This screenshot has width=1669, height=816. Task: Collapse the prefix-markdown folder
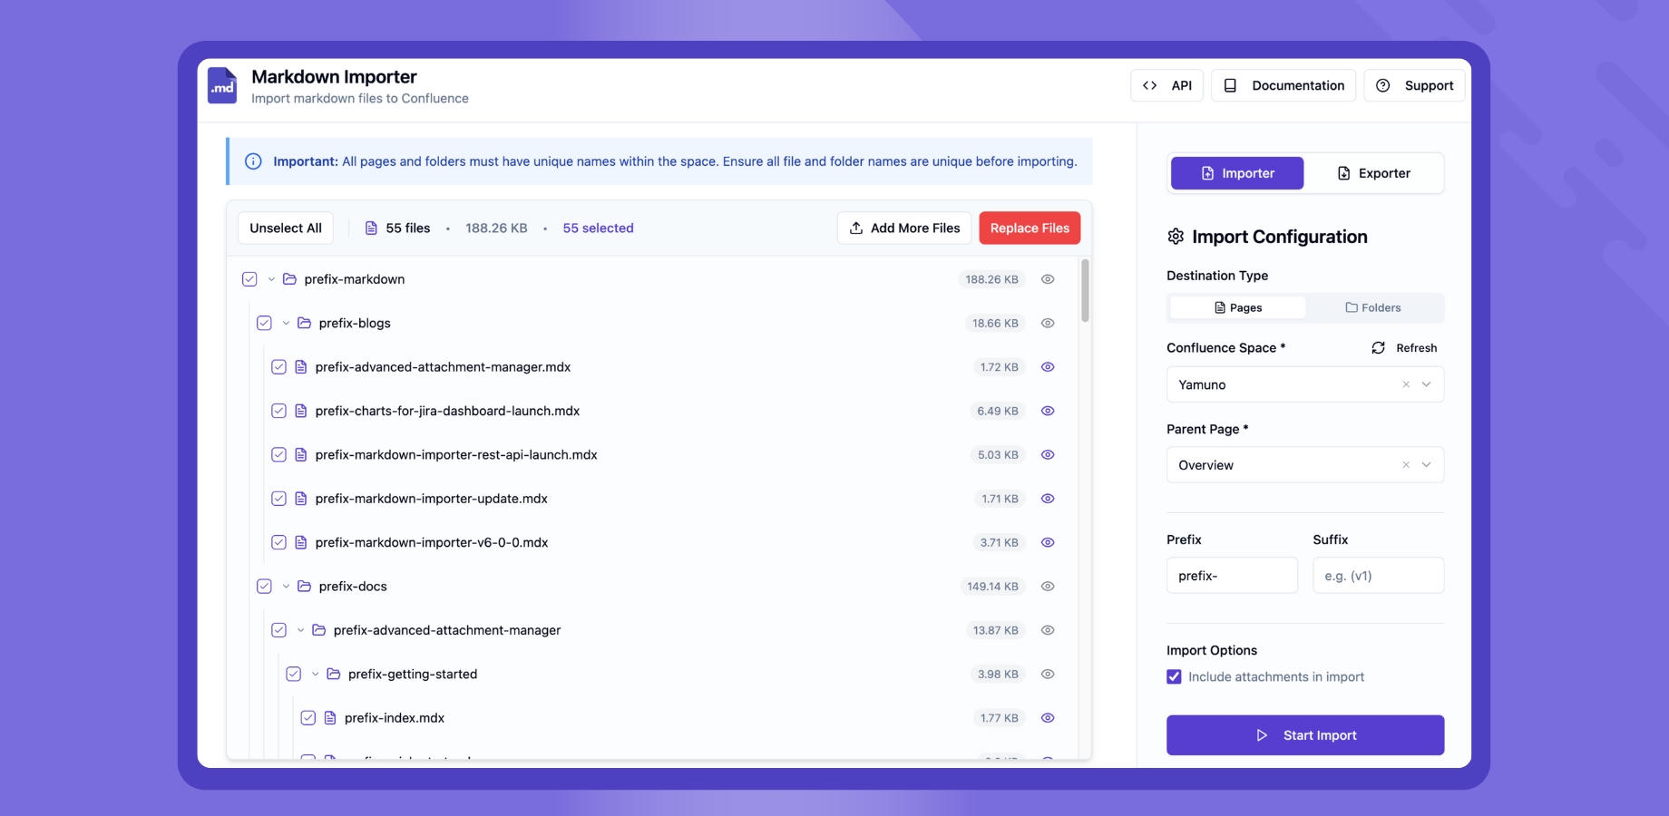[x=270, y=278]
